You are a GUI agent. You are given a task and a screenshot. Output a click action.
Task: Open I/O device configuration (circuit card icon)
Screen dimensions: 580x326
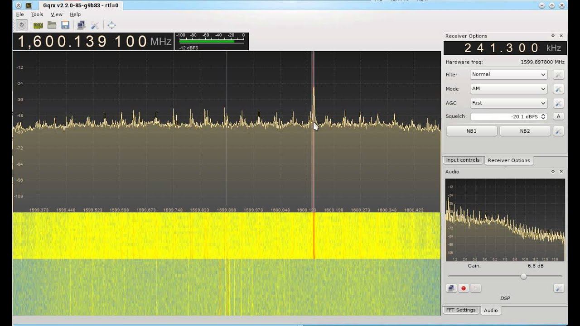38,25
